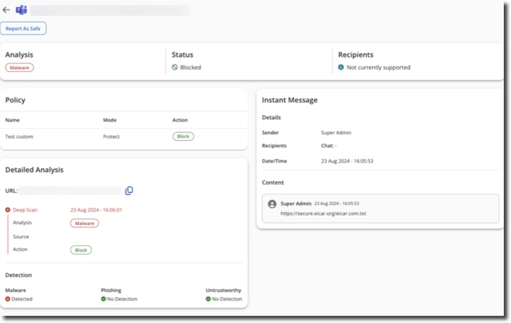Select the Test custom policy name
Viewport: 511px width, 323px height.
[19, 137]
